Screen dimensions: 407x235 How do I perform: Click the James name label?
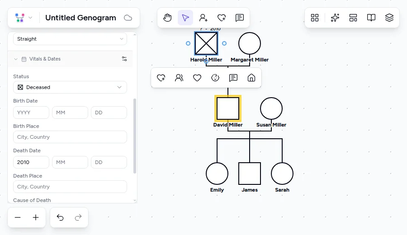(250, 190)
